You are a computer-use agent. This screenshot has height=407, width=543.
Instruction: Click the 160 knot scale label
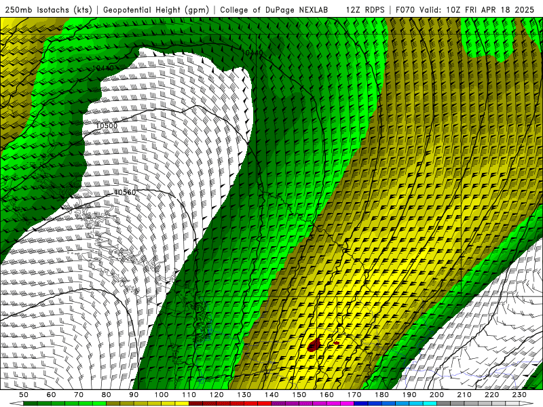[326, 395]
